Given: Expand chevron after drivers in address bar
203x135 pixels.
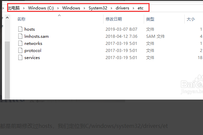Looking at the screenshot, I should pos(133,7).
